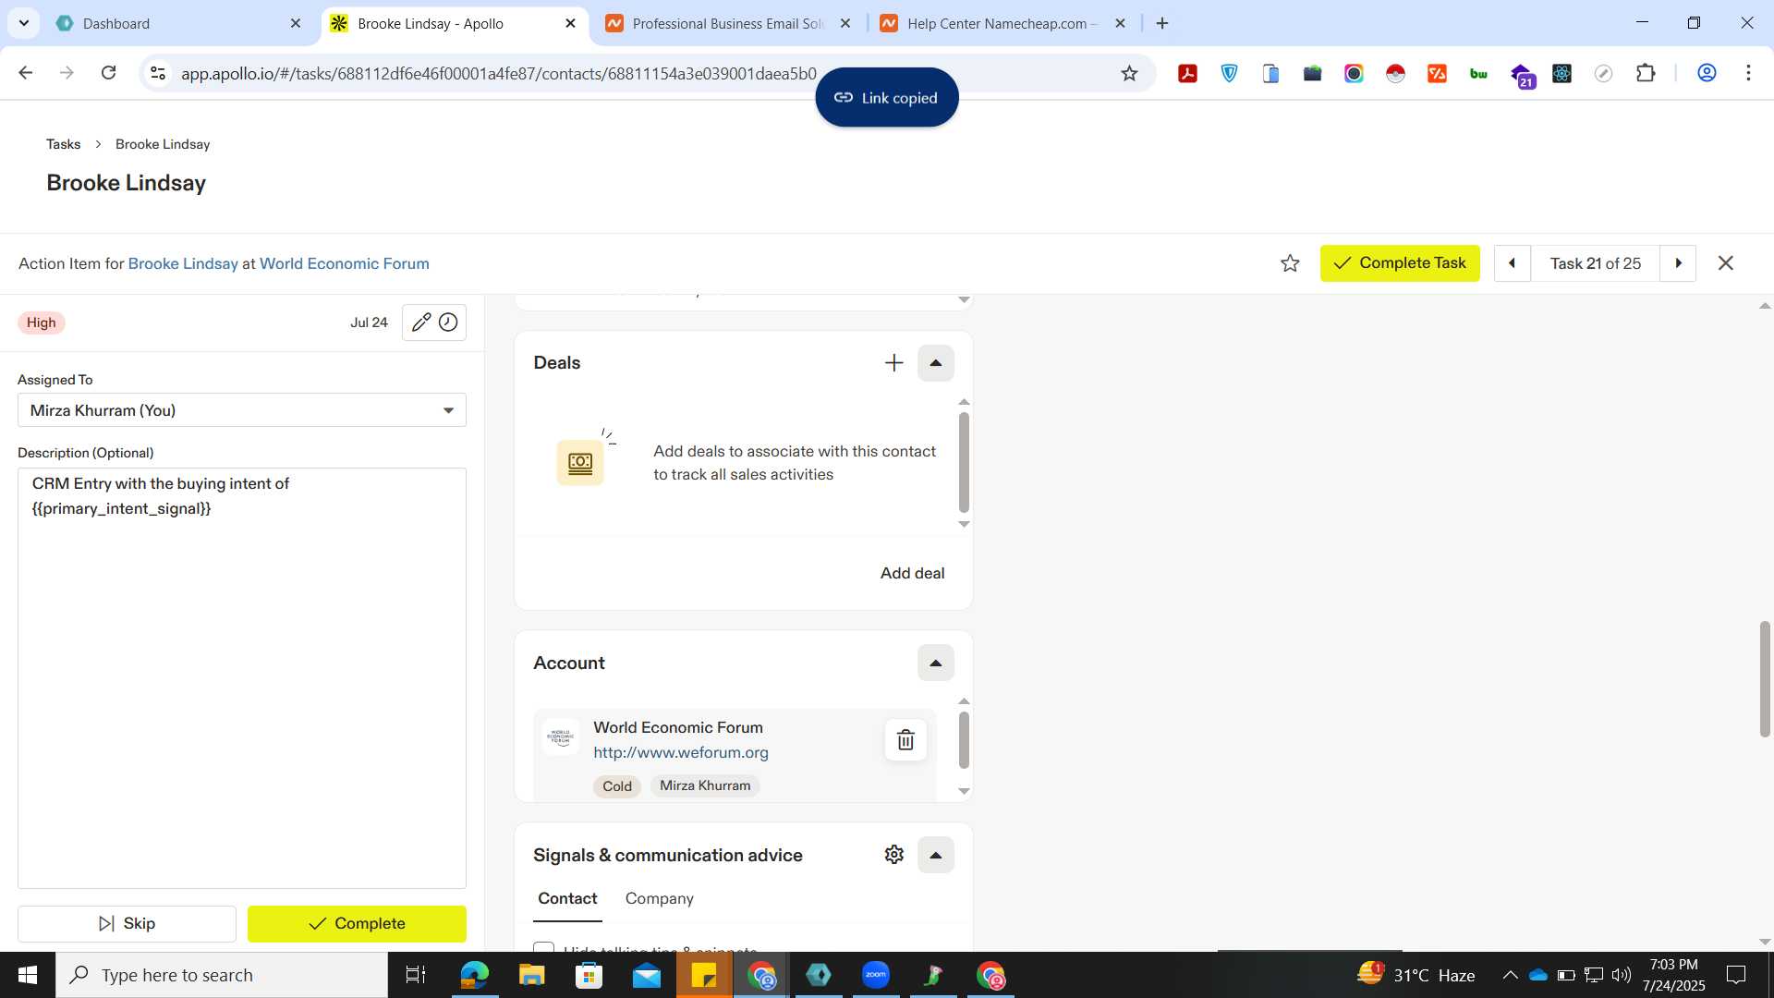Click the Deals panel scrollbar thumb
This screenshot has height=998, width=1774.
click(964, 462)
